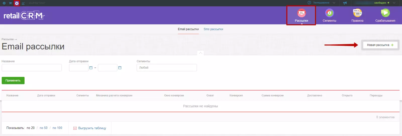Click the Открыто column header
Image resolution: width=402 pixels, height=136 pixels.
tap(347, 96)
